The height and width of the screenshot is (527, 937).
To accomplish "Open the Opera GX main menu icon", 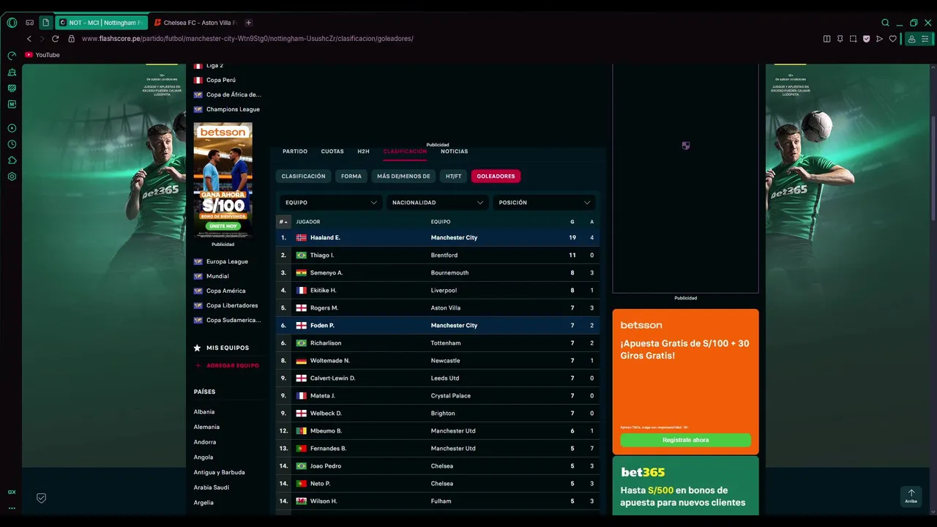I will pyautogui.click(x=12, y=23).
